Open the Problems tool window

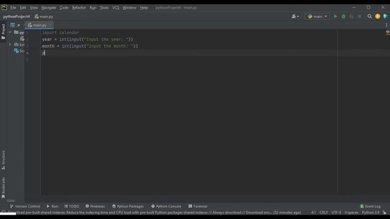[x=95, y=206]
